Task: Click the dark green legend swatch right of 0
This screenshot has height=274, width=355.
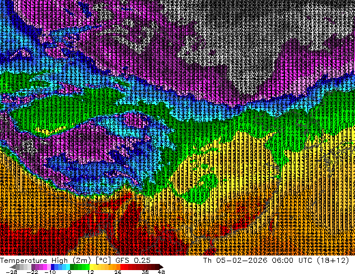Action: [x=72, y=267]
